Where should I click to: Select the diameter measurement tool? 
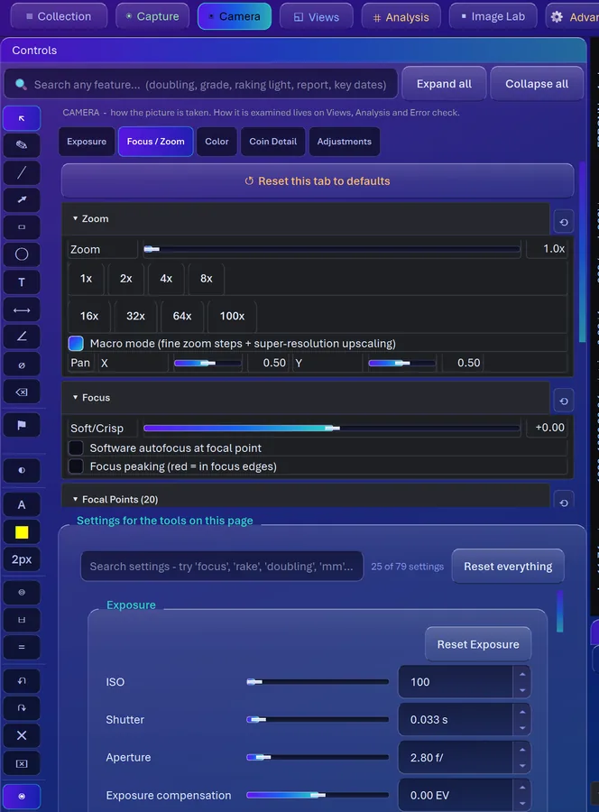pyautogui.click(x=22, y=365)
